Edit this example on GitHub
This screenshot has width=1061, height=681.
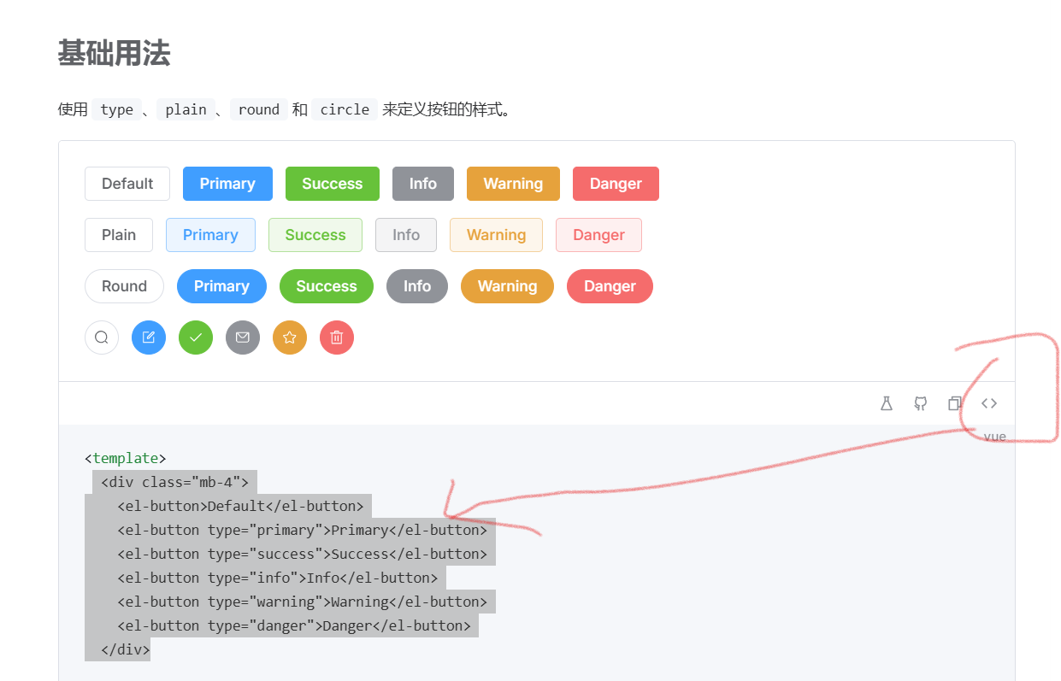[921, 402]
